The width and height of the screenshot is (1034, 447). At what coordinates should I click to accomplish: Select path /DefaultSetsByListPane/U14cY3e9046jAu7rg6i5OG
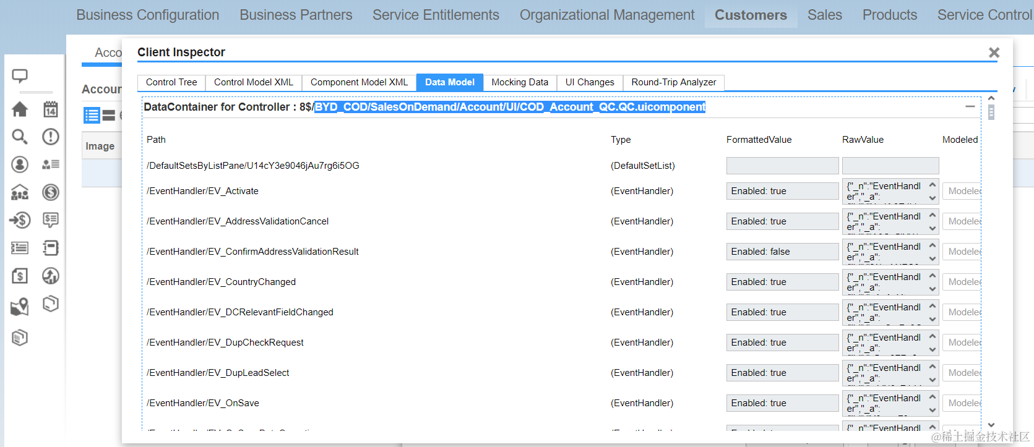tap(253, 166)
